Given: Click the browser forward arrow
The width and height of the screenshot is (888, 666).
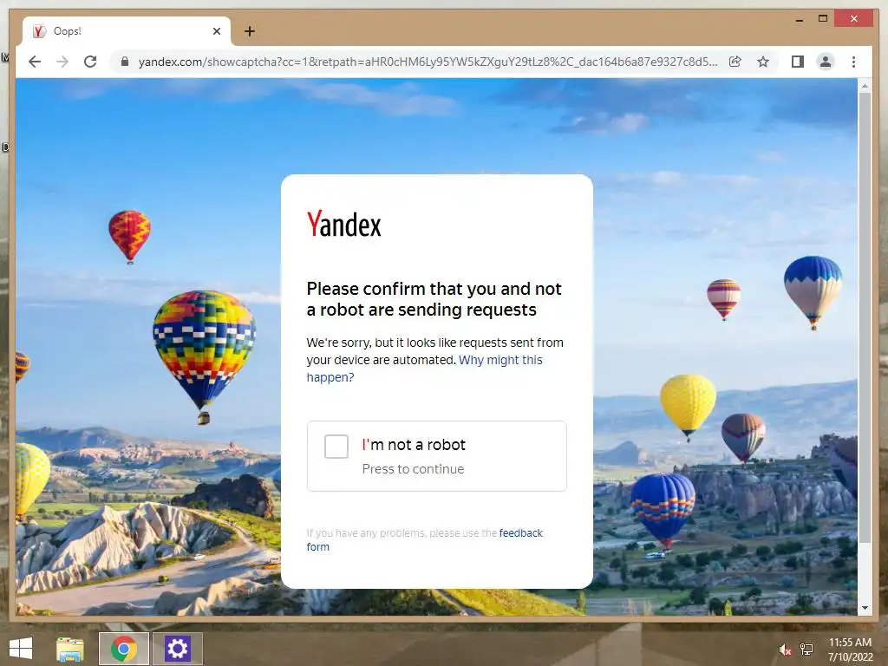Looking at the screenshot, I should coord(62,62).
